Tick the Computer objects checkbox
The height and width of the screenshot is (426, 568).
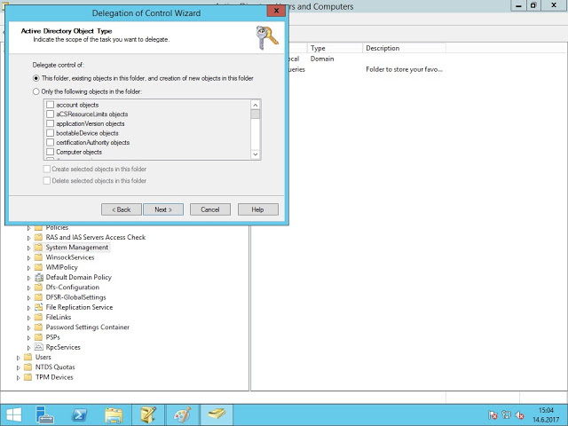coord(50,152)
